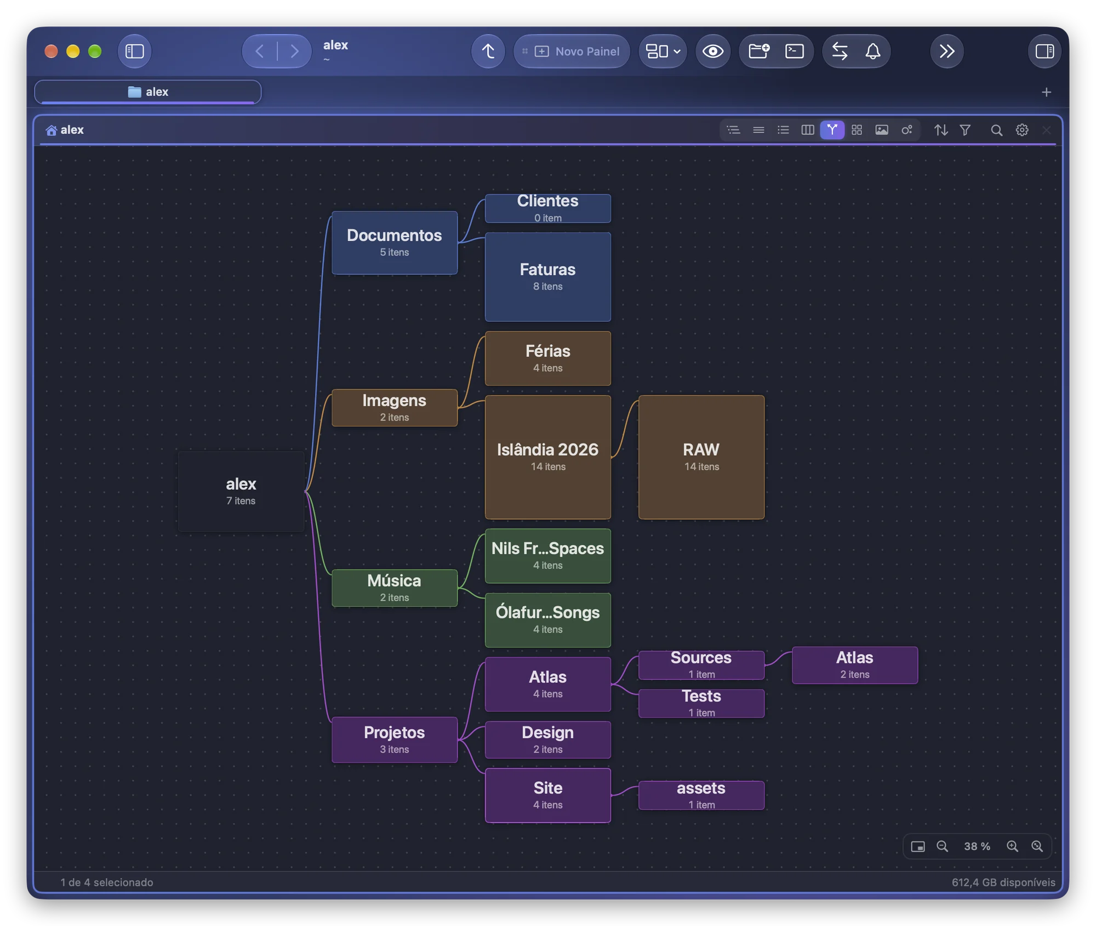
Task: Select the Projetos folder node
Action: point(395,740)
